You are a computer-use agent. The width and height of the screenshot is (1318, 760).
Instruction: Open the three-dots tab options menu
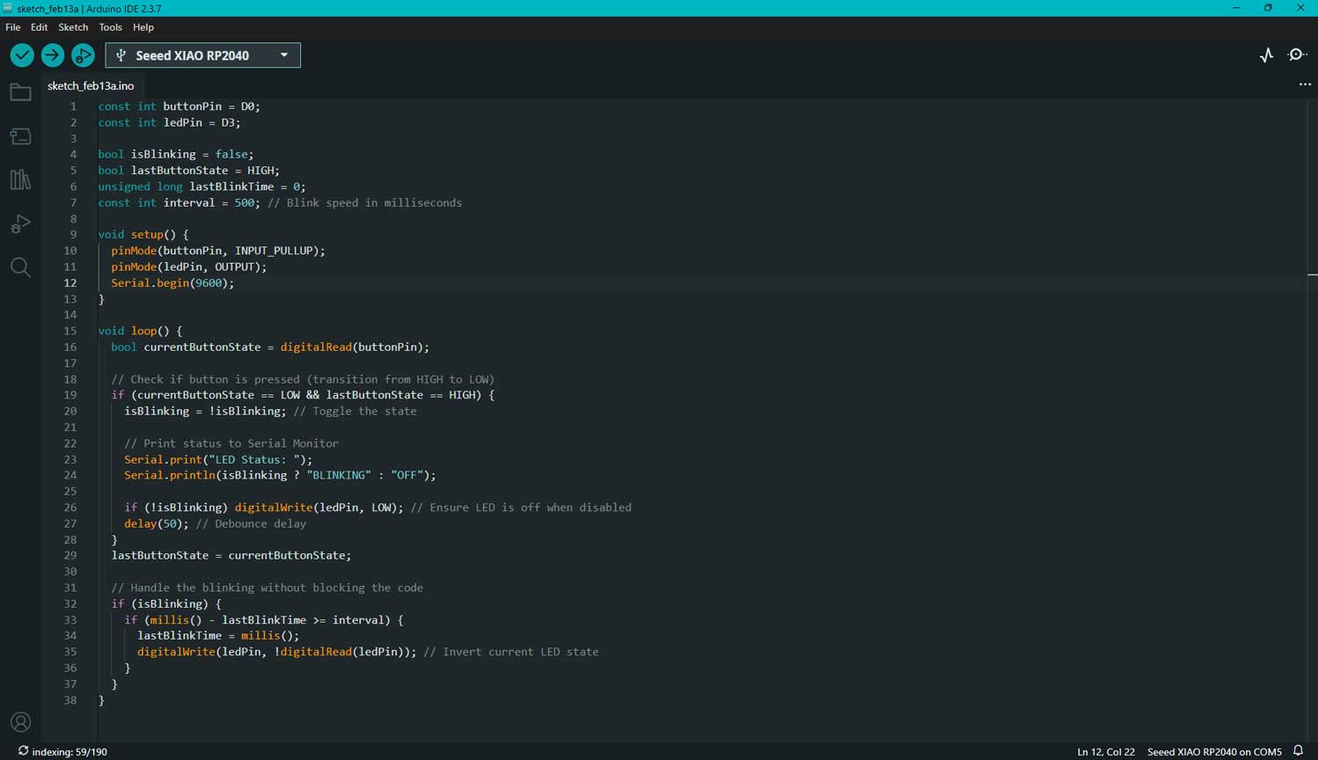[1305, 85]
